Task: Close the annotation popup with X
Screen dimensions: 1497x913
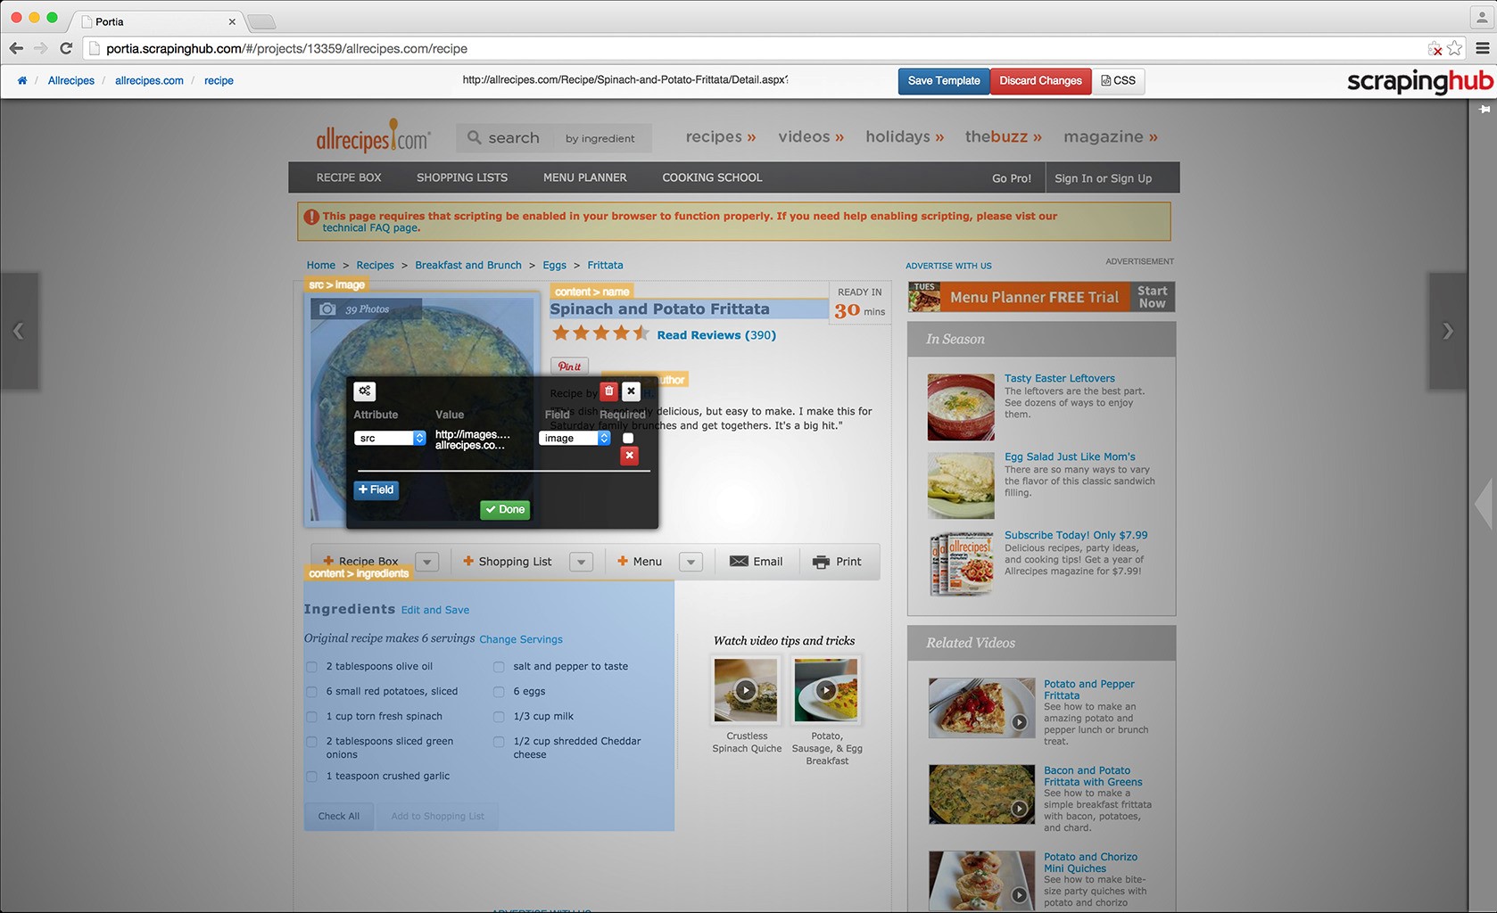Action: coord(631,391)
